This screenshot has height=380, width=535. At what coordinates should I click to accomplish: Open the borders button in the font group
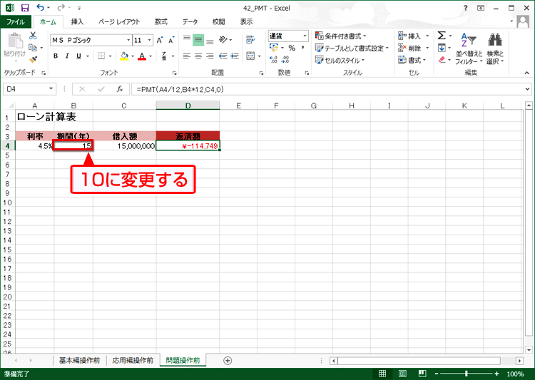point(101,56)
